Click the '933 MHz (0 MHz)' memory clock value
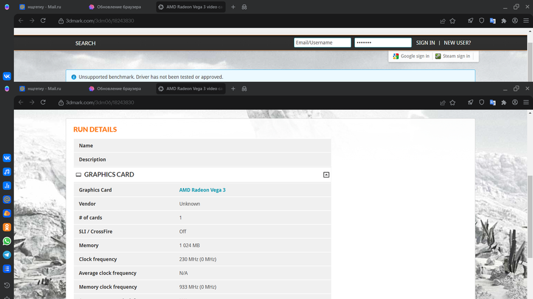The image size is (533, 299). point(198,287)
